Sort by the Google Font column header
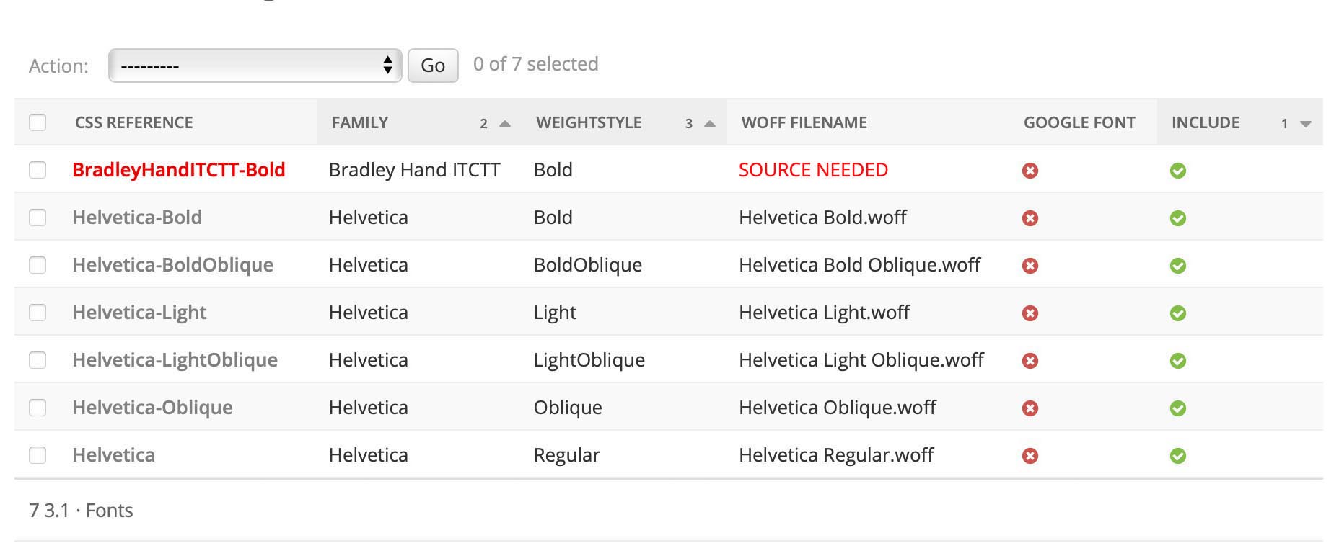 pyautogui.click(x=1079, y=123)
